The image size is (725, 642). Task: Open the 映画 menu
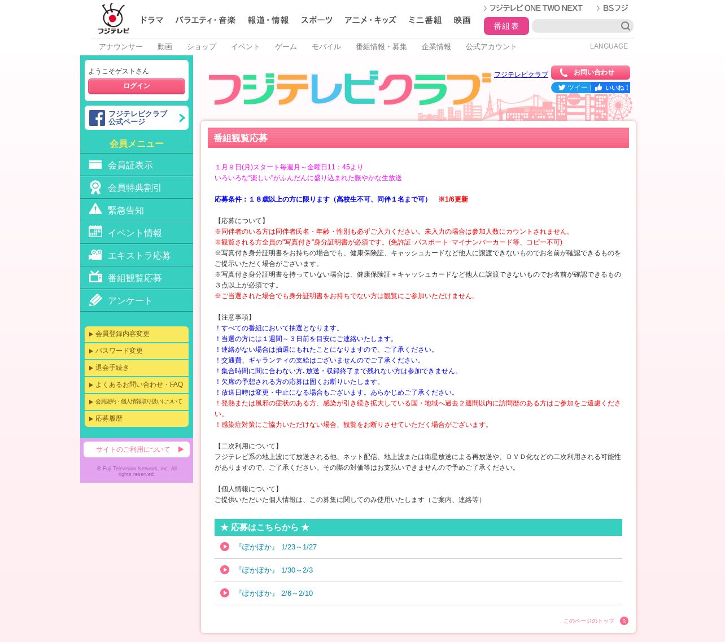(462, 20)
